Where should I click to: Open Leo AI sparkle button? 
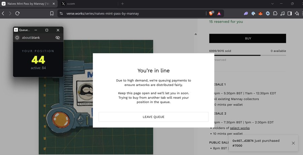coord(297,13)
